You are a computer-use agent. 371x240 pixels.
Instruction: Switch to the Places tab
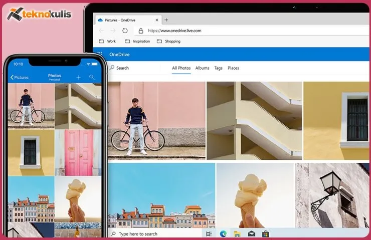(233, 68)
